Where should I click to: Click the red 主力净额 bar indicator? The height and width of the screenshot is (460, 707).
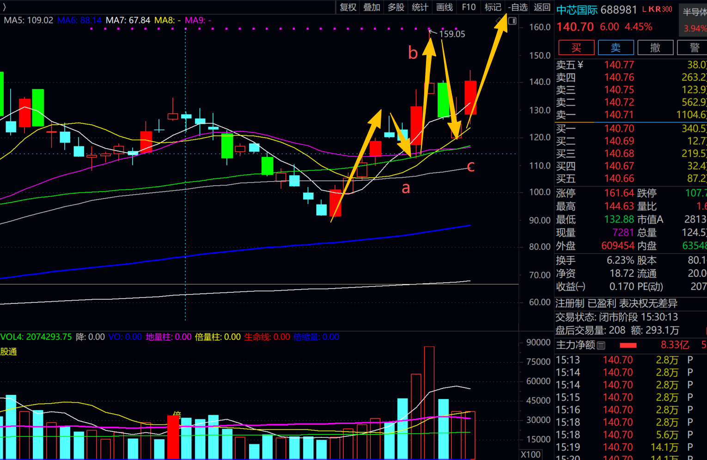628,345
